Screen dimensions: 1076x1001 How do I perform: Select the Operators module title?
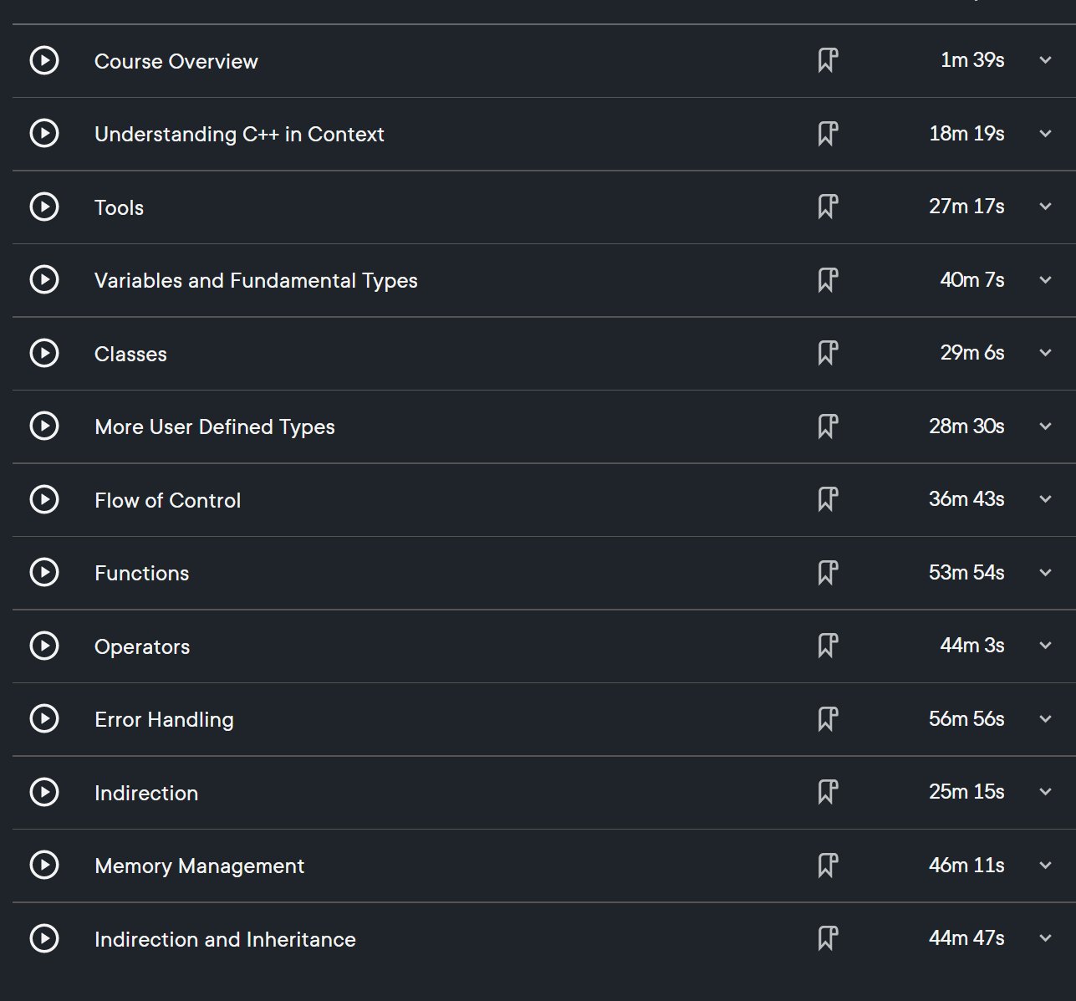coord(142,646)
